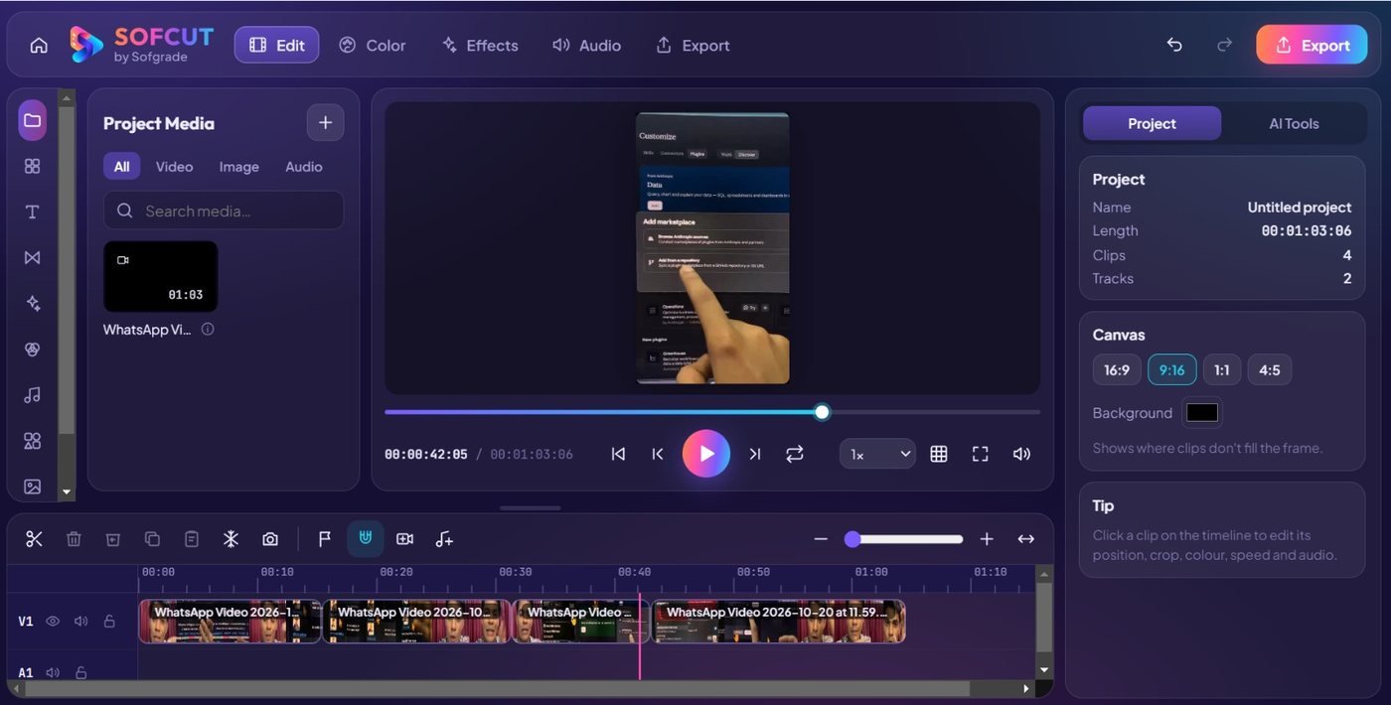Viewport: 1391px width, 705px height.
Task: Open the 1x playback speed dropdown
Action: pyautogui.click(x=877, y=454)
